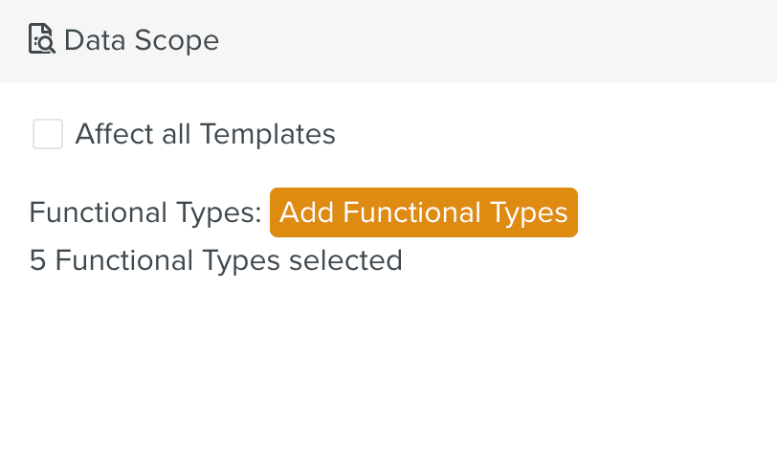
Task: Click the Data Scope document-search icon
Action: tap(42, 40)
